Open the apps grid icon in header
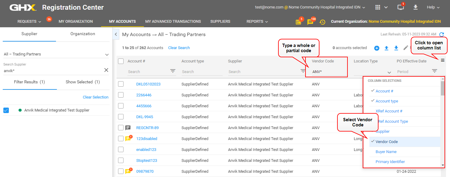This screenshot has width=450, height=177. point(378,7)
